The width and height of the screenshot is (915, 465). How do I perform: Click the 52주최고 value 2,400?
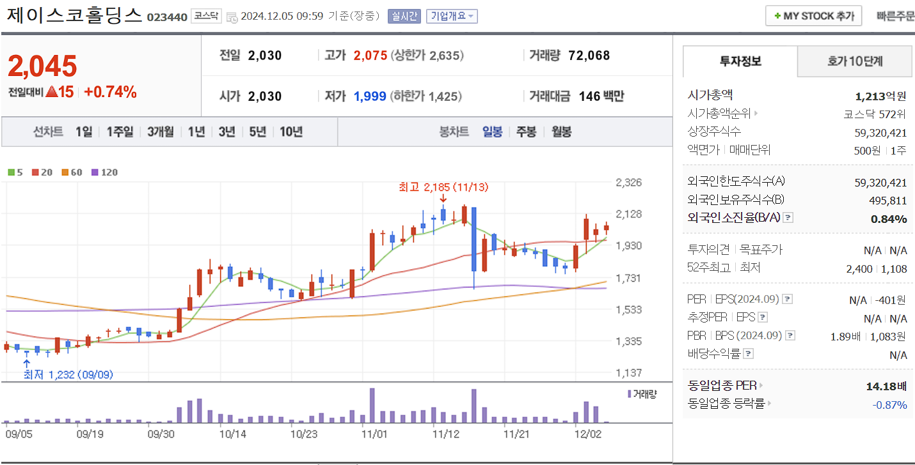tap(859, 269)
